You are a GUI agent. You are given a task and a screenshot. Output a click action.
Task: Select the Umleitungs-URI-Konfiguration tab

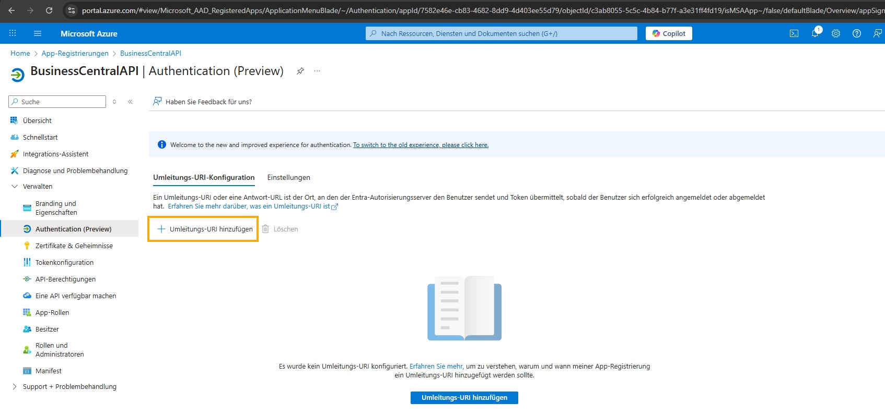click(x=204, y=177)
